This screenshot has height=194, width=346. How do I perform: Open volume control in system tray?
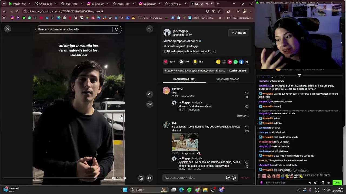[328, 190]
